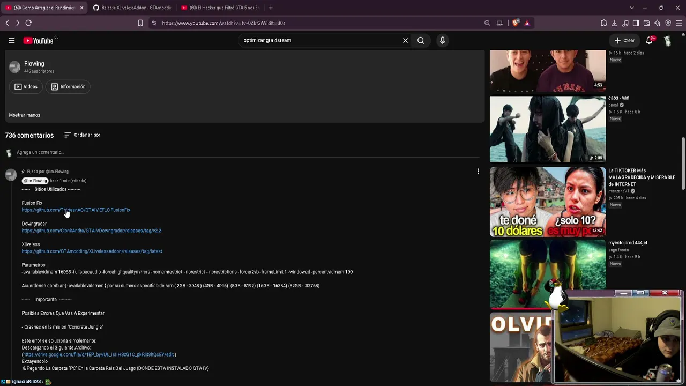Open the account avatar menu

click(x=668, y=41)
